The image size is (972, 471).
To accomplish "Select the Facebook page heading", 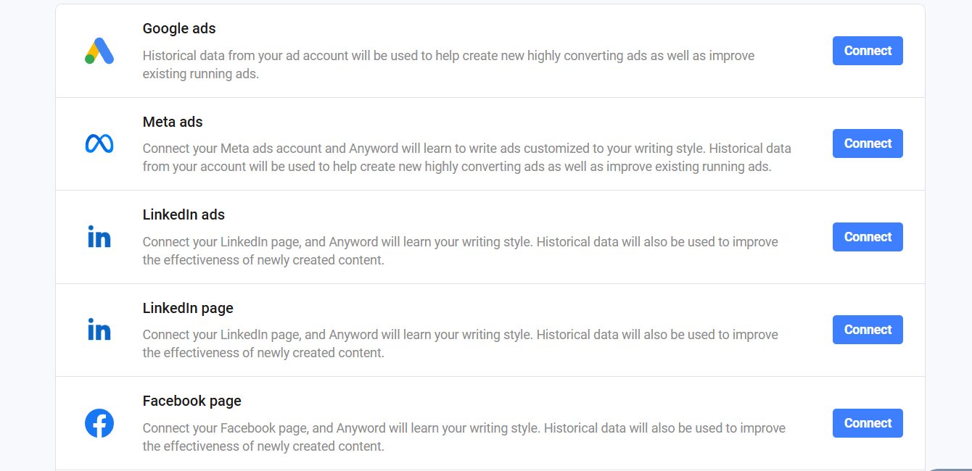I will click(x=192, y=401).
